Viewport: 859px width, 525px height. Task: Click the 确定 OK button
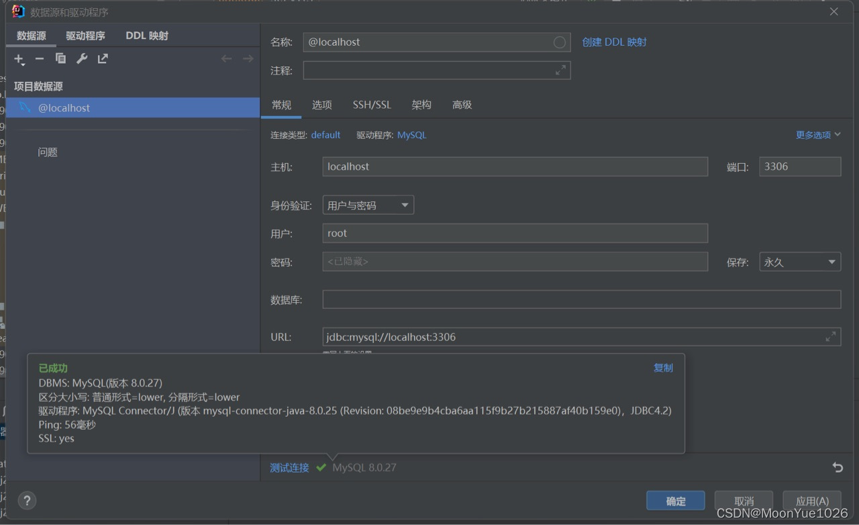pos(676,501)
